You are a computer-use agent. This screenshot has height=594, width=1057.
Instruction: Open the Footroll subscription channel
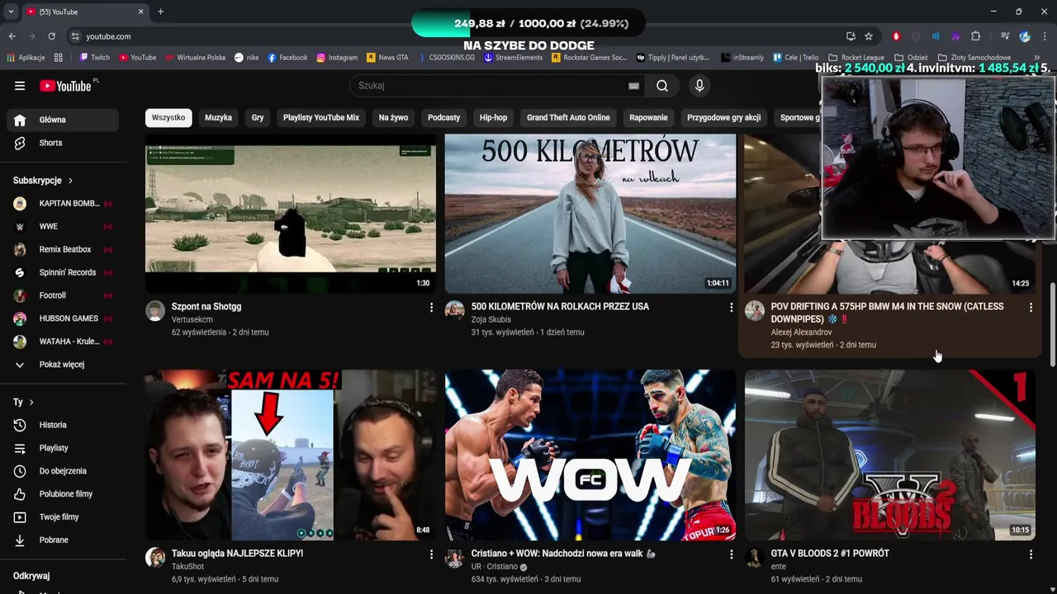63,295
